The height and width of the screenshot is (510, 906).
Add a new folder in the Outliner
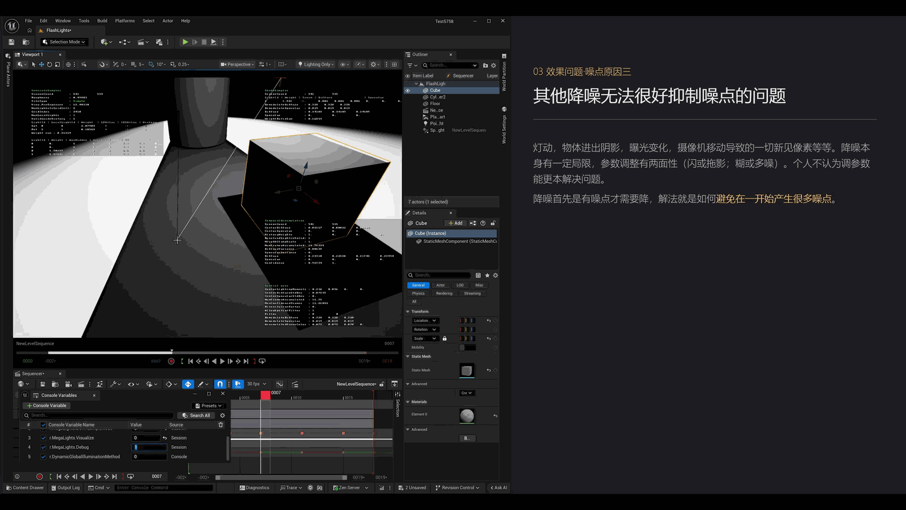click(x=485, y=66)
